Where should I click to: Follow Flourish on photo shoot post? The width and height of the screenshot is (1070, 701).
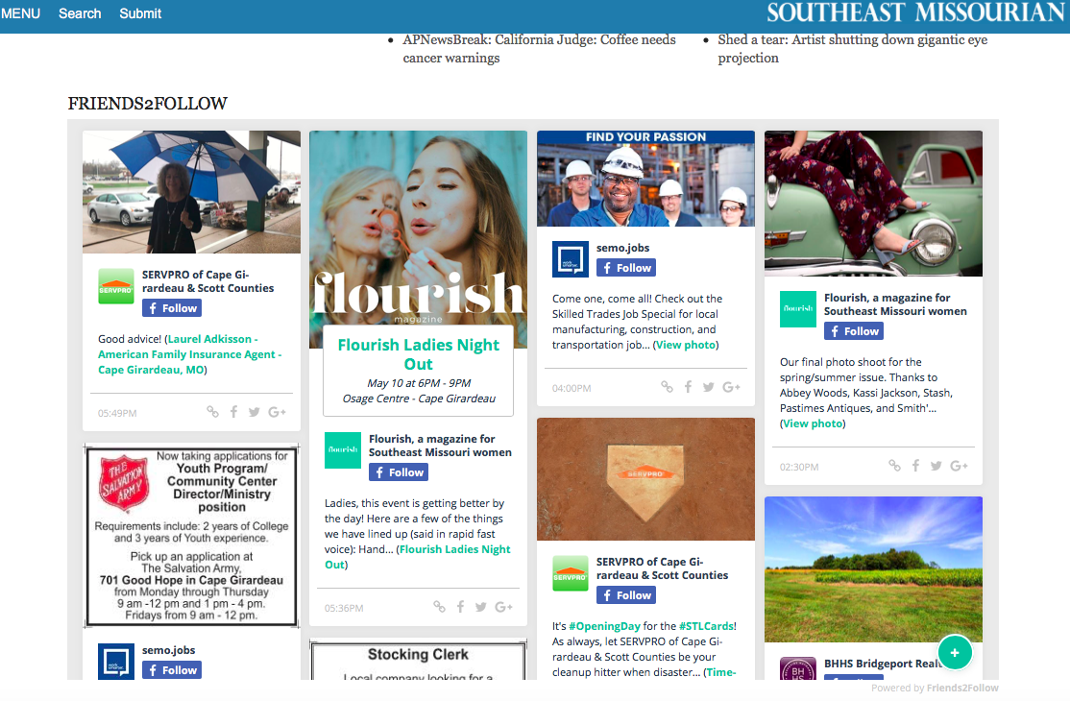[x=854, y=331]
